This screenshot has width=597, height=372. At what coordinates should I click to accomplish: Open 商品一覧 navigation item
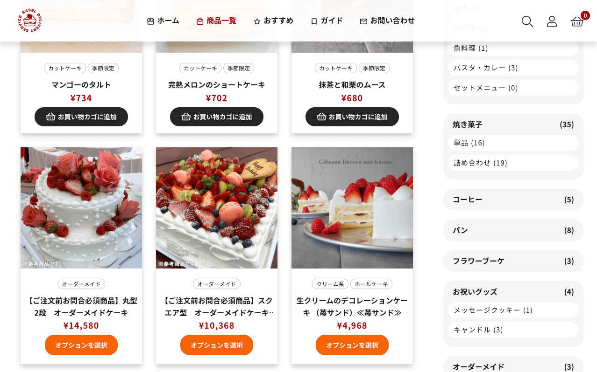pos(216,21)
